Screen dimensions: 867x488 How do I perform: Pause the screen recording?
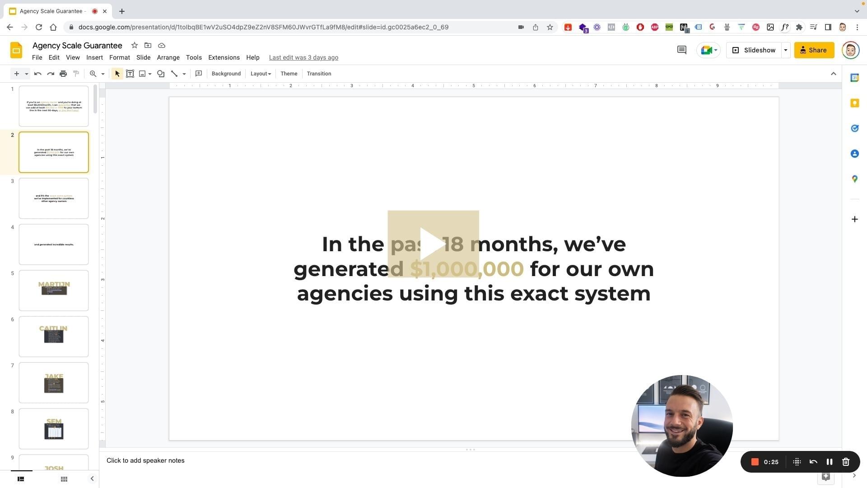pos(830,462)
